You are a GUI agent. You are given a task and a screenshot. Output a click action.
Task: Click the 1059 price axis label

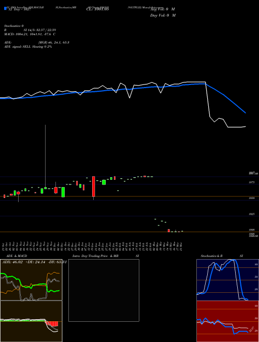(252, 198)
